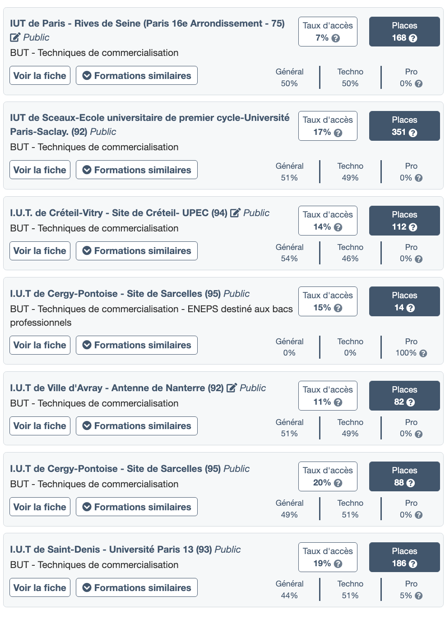Expand Formations similaires for Saint-Denis Paris 13

(137, 588)
